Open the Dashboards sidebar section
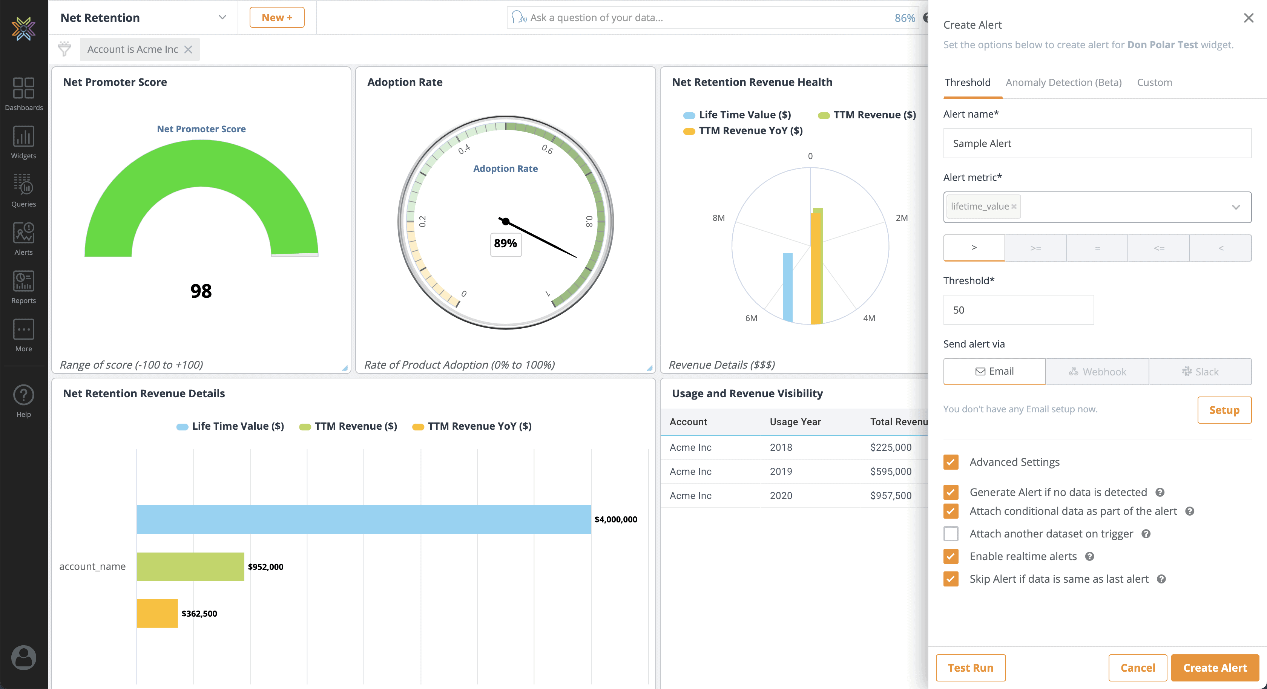The image size is (1267, 689). tap(24, 95)
